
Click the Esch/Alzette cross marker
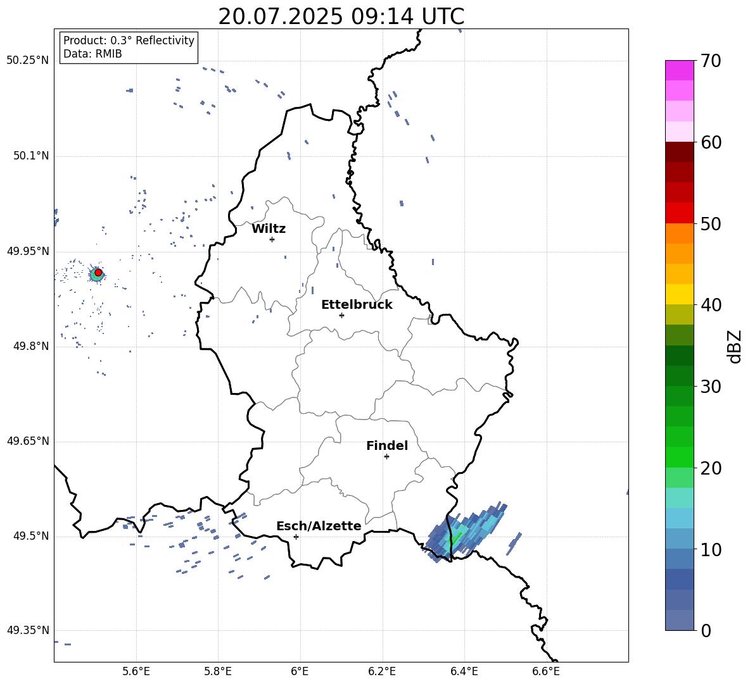point(296,537)
